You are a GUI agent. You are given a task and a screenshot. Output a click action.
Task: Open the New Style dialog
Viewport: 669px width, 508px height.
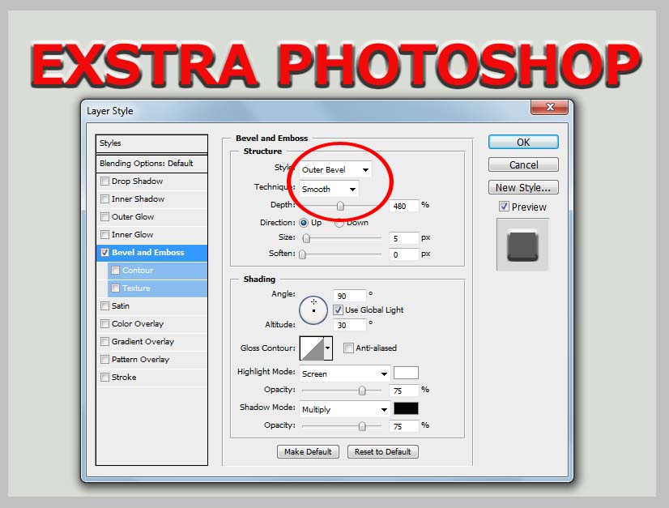tap(523, 187)
